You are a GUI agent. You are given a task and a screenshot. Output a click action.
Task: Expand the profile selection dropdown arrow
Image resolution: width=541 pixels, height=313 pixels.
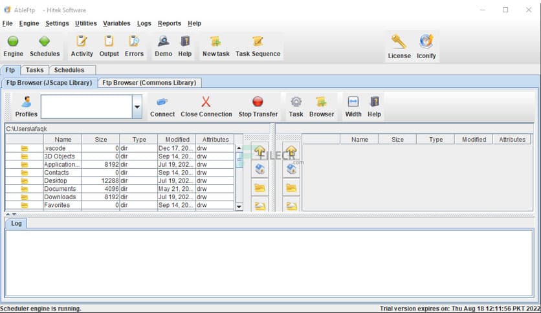[137, 107]
